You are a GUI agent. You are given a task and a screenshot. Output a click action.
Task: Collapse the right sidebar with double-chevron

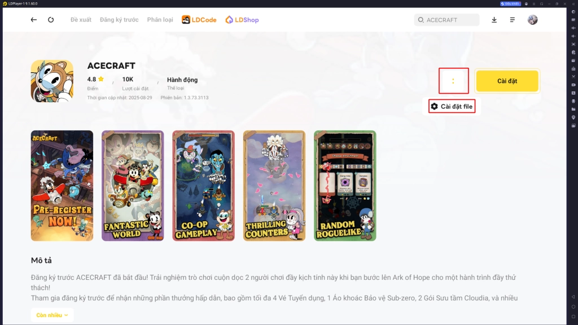[573, 4]
